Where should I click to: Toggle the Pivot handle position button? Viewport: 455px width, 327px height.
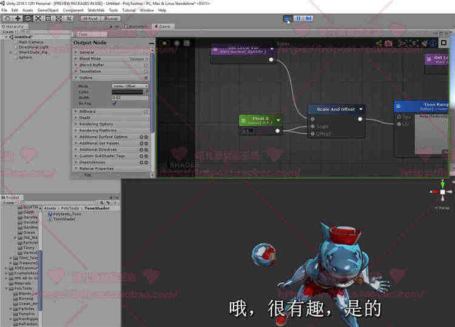(90, 18)
